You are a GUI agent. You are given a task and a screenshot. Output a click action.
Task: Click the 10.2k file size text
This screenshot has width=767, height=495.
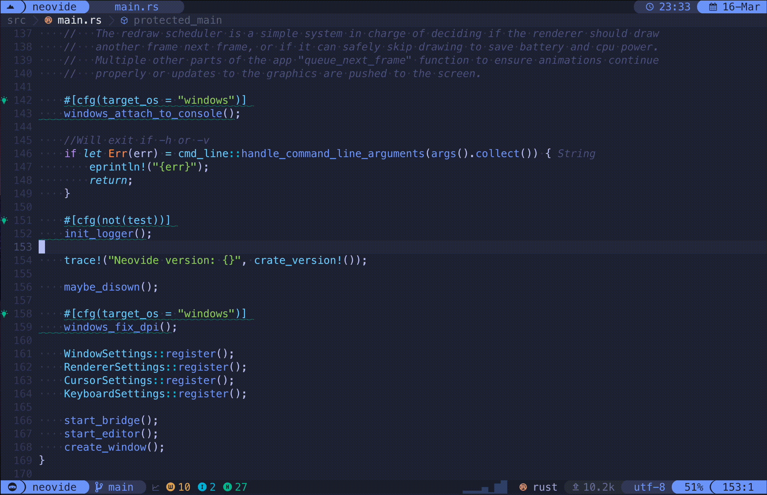click(599, 487)
